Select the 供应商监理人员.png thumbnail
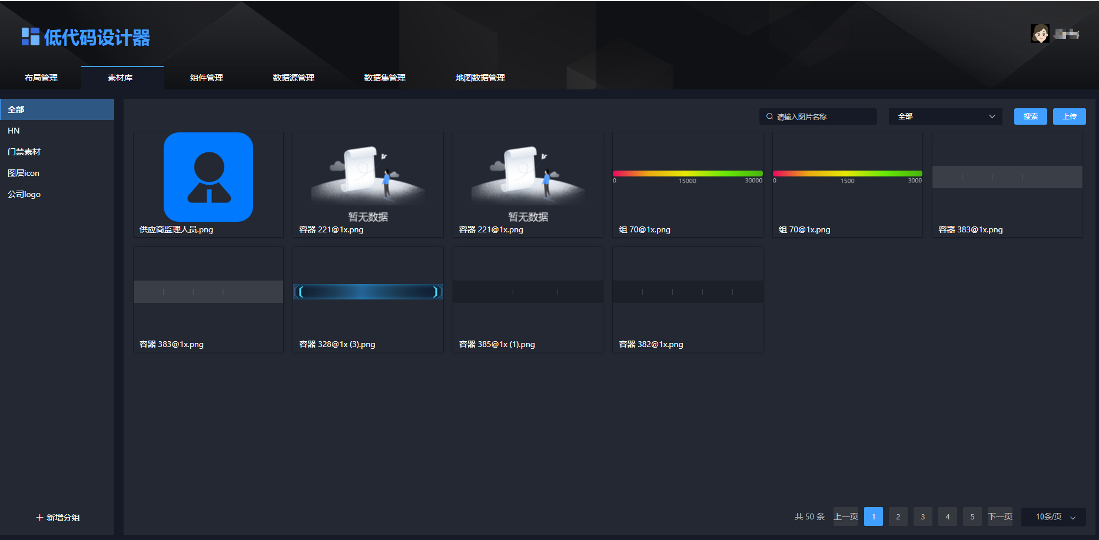 tap(208, 185)
